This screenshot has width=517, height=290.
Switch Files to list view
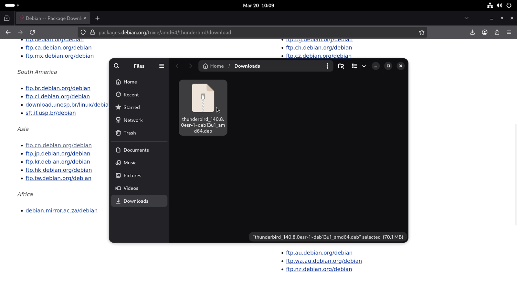click(x=354, y=66)
